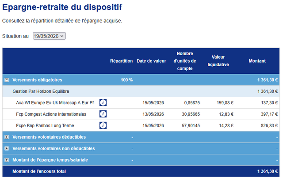
Task: Click the date 13/05/2026
Action: (153, 114)
